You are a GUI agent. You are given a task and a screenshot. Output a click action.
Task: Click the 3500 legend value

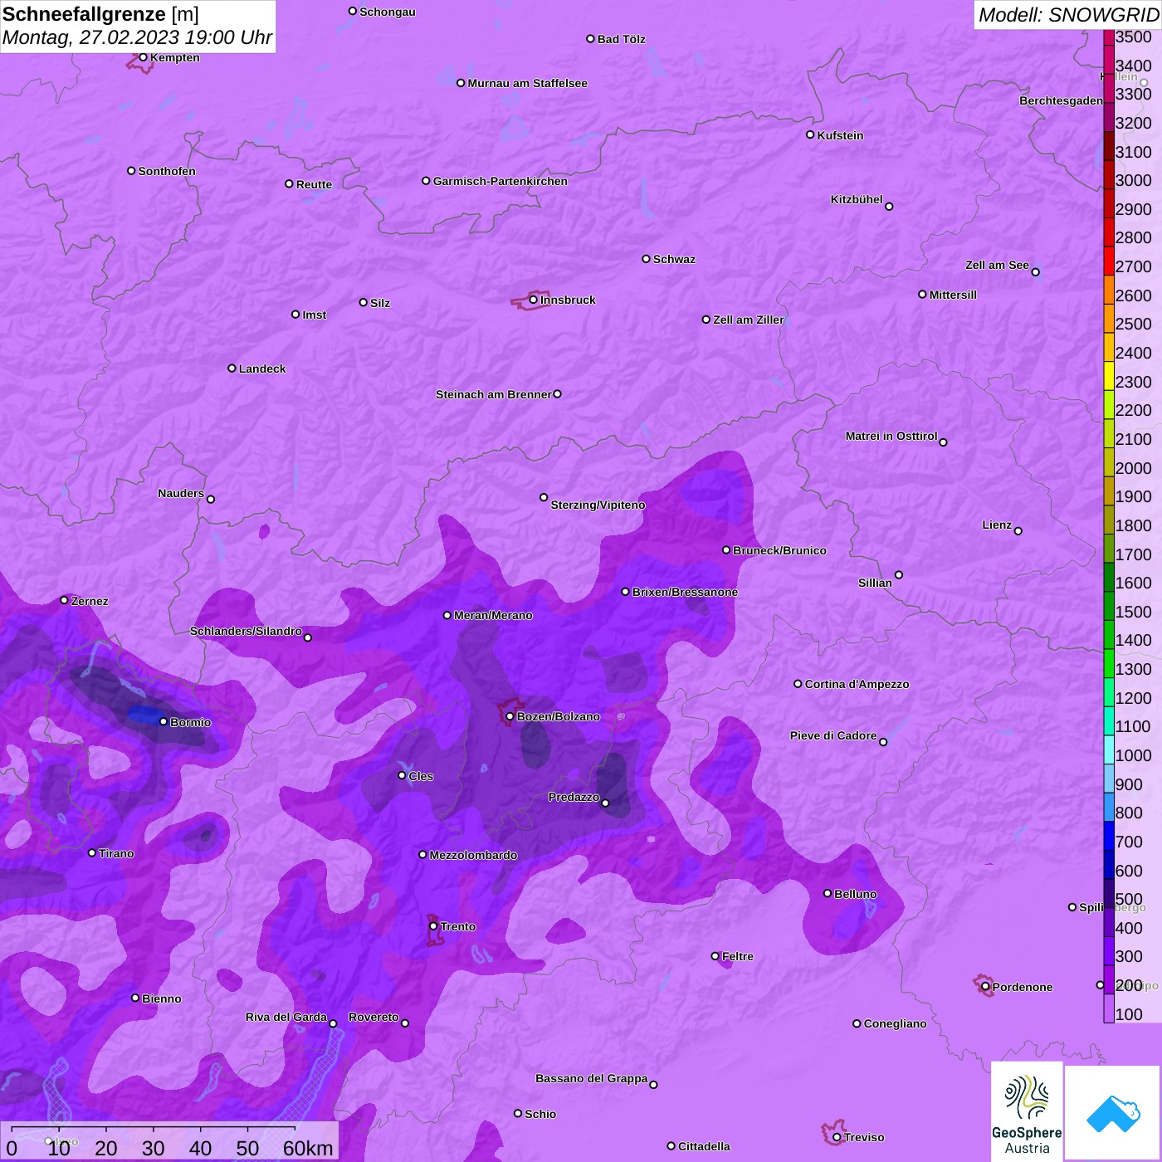click(x=1134, y=37)
